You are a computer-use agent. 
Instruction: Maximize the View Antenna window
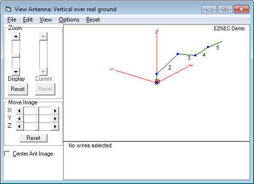click(x=225, y=9)
